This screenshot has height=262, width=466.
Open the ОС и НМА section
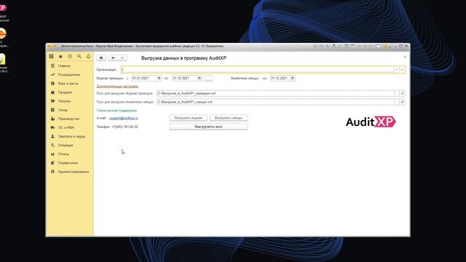(x=66, y=127)
